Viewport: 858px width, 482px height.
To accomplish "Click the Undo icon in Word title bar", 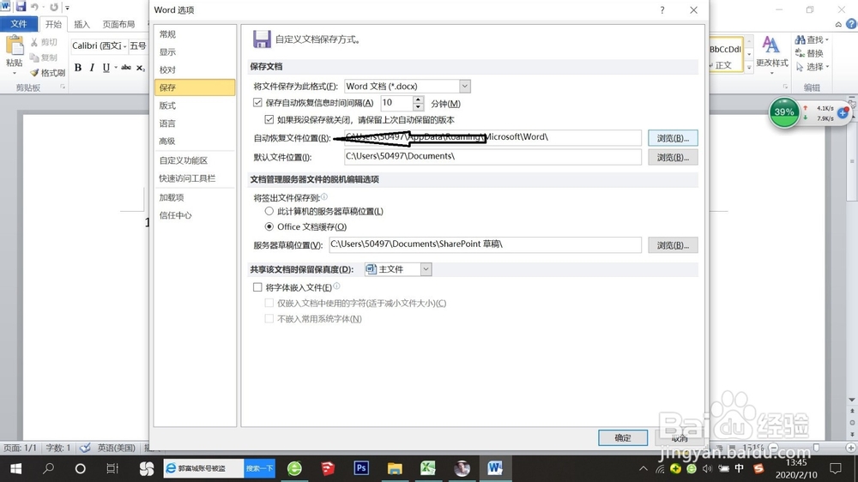I will [x=35, y=7].
